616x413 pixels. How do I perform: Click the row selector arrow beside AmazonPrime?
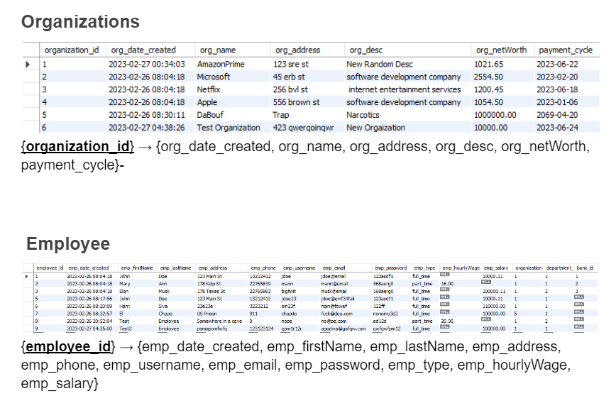[x=27, y=63]
